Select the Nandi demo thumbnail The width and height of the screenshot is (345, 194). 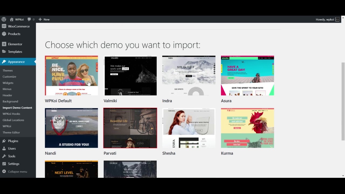(x=71, y=128)
